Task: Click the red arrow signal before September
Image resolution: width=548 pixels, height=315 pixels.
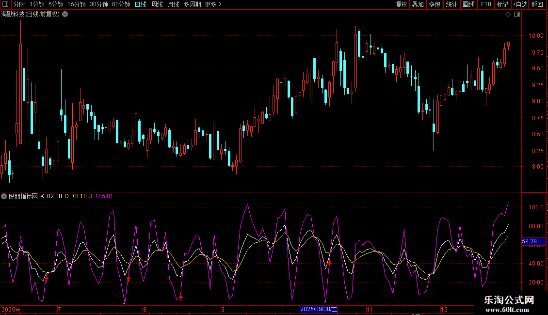Action: pyautogui.click(x=181, y=298)
